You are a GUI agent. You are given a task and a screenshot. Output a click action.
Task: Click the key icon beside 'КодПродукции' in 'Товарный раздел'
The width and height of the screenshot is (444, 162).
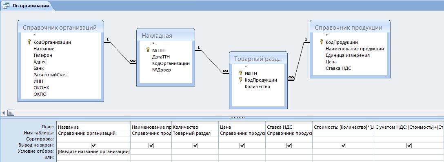[x=241, y=80]
